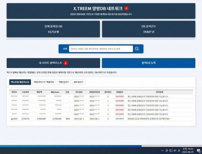Click the 19,827 건 count value
This screenshot has height=154, width=202.
[149, 32]
